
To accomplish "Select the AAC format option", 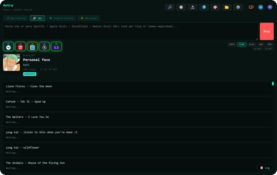I will [261, 44].
